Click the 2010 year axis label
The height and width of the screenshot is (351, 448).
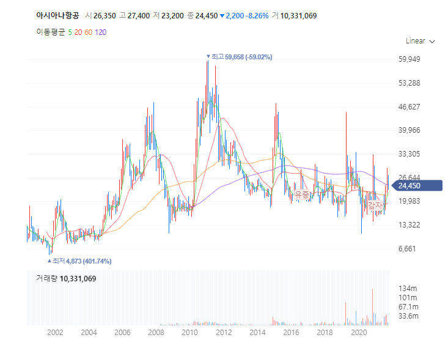190,333
